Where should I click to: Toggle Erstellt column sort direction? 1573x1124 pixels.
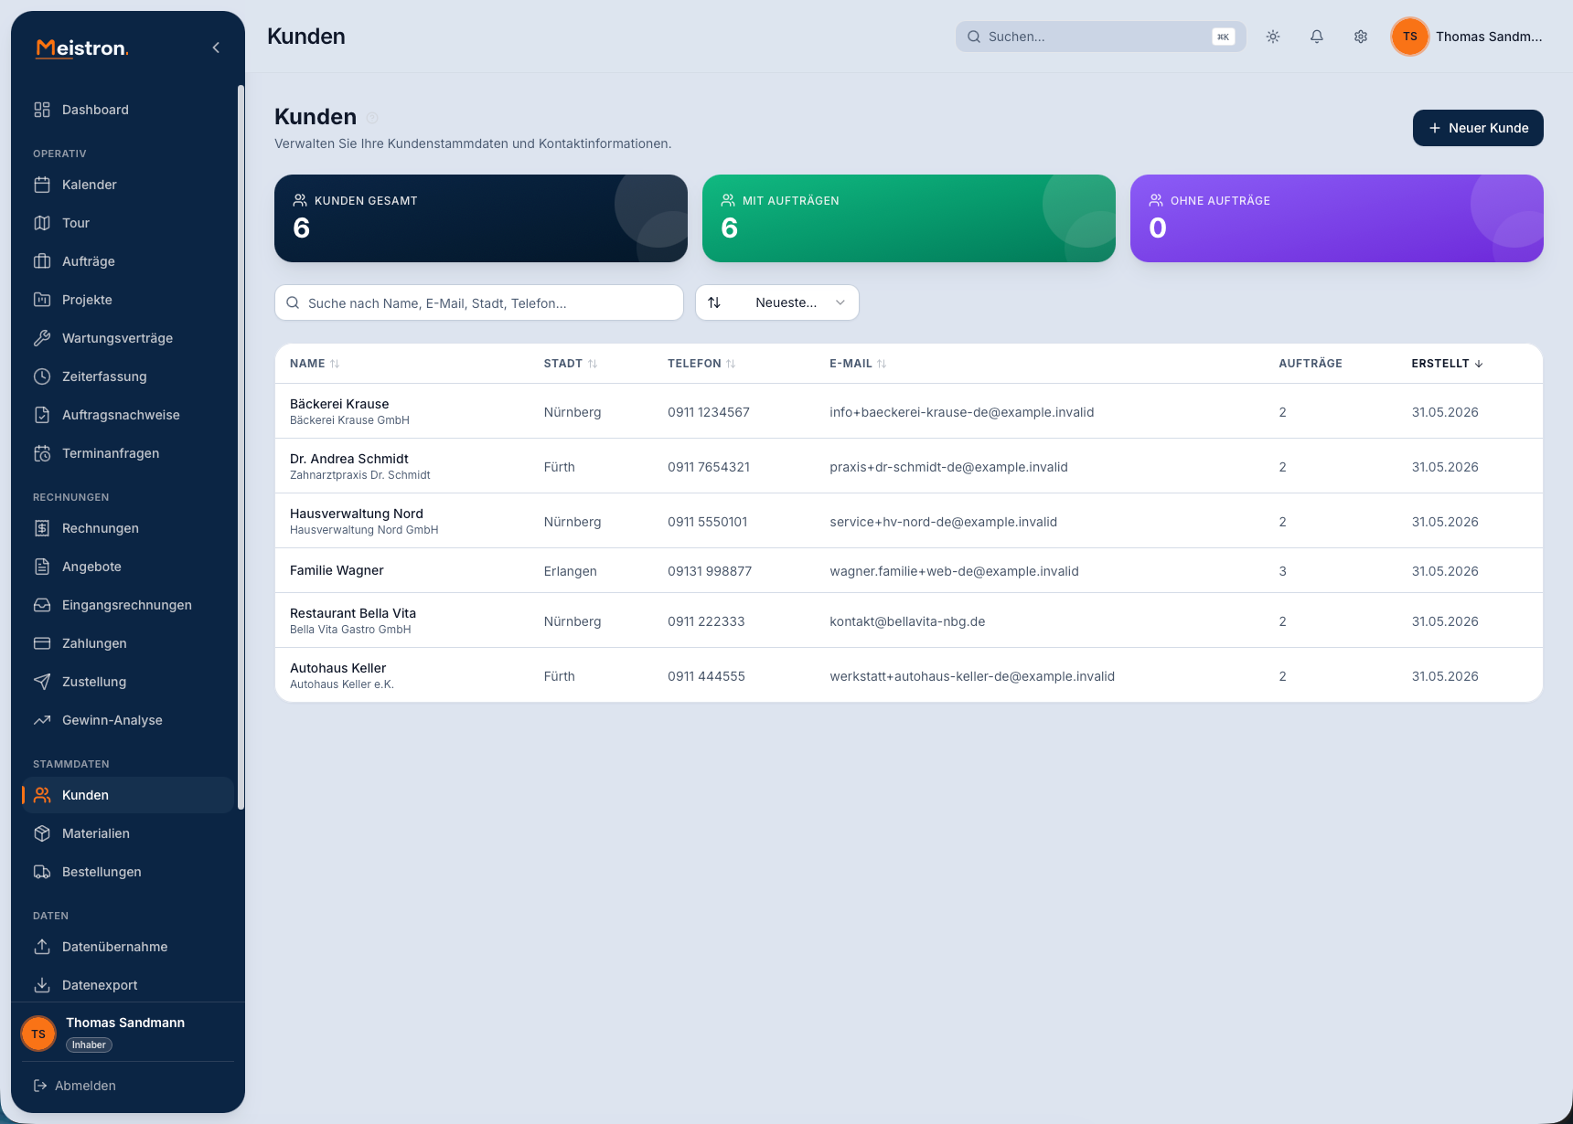point(1447,364)
